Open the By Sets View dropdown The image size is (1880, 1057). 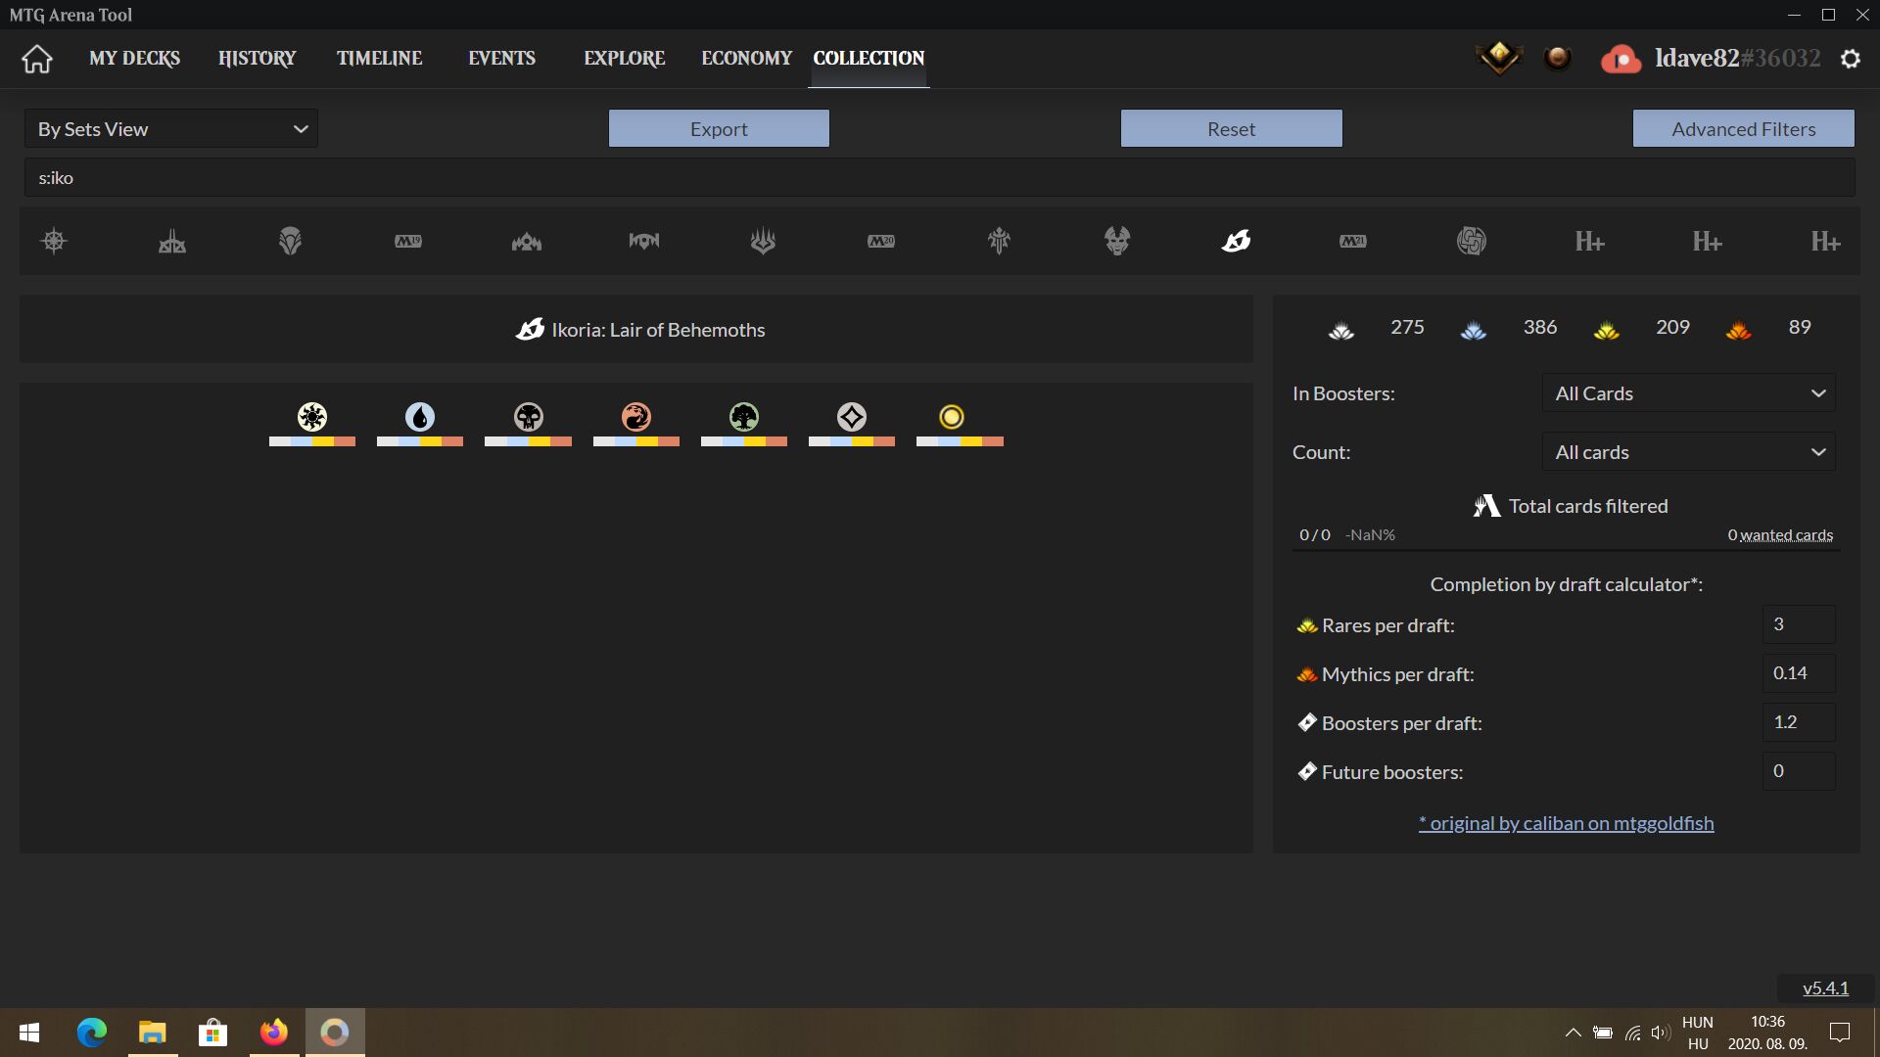pyautogui.click(x=171, y=129)
